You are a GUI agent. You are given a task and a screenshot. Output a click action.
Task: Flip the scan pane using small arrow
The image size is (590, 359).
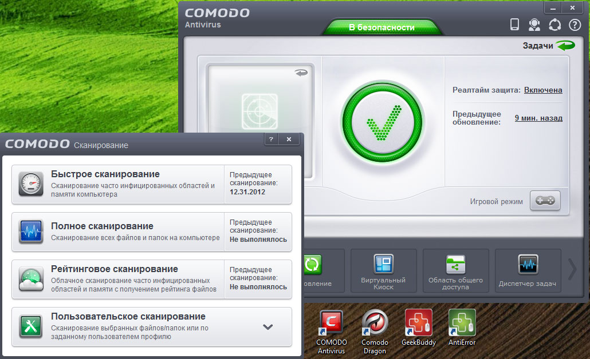pyautogui.click(x=301, y=73)
